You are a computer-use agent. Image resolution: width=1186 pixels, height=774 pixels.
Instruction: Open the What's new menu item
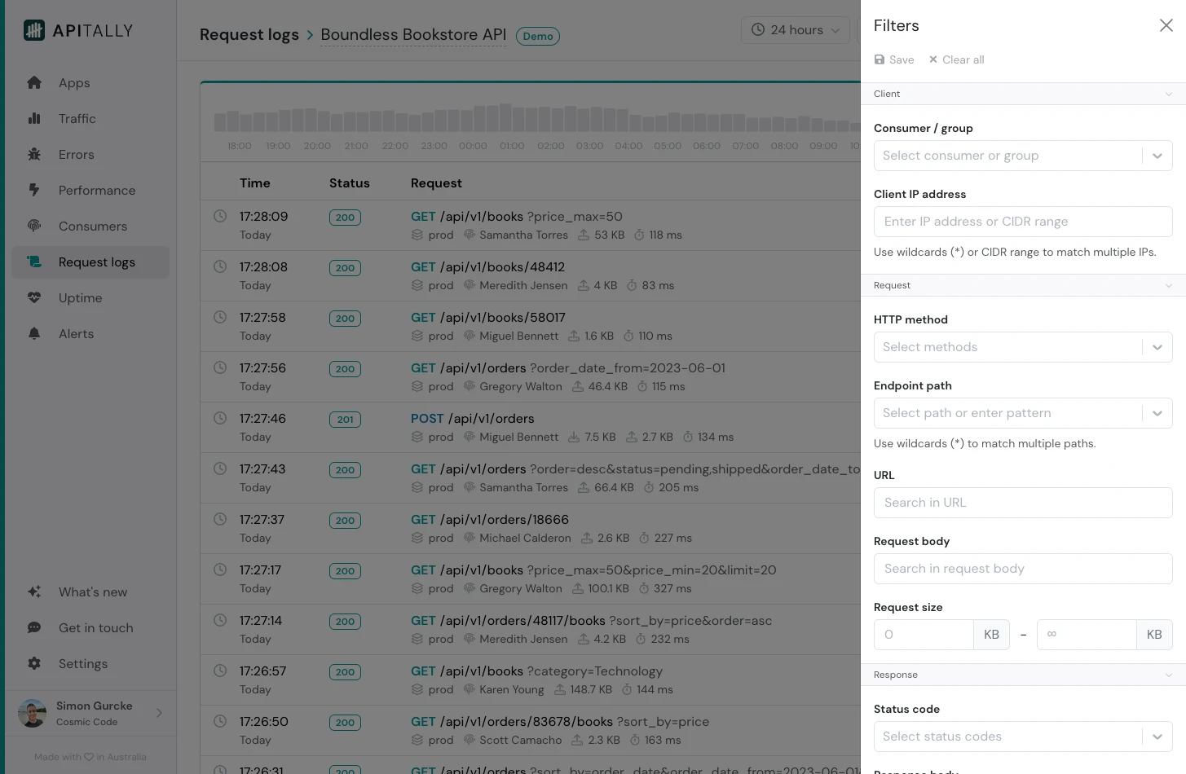(92, 592)
